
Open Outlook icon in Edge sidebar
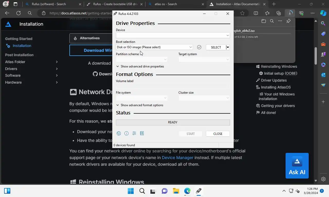tap(323, 75)
